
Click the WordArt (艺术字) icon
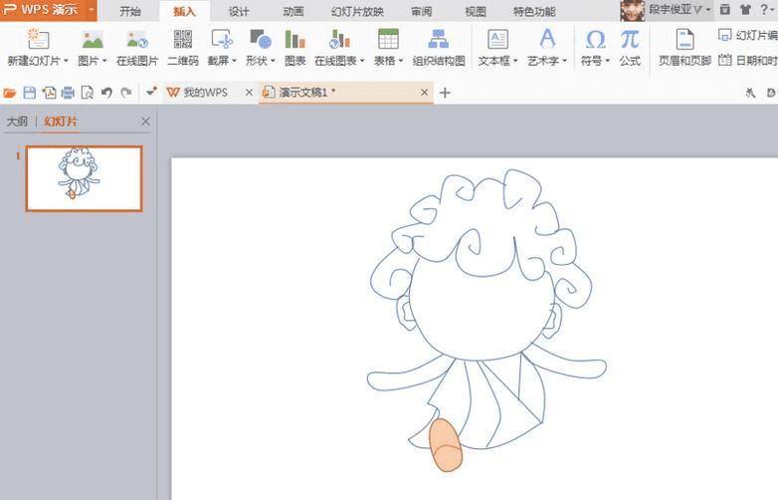pos(547,39)
